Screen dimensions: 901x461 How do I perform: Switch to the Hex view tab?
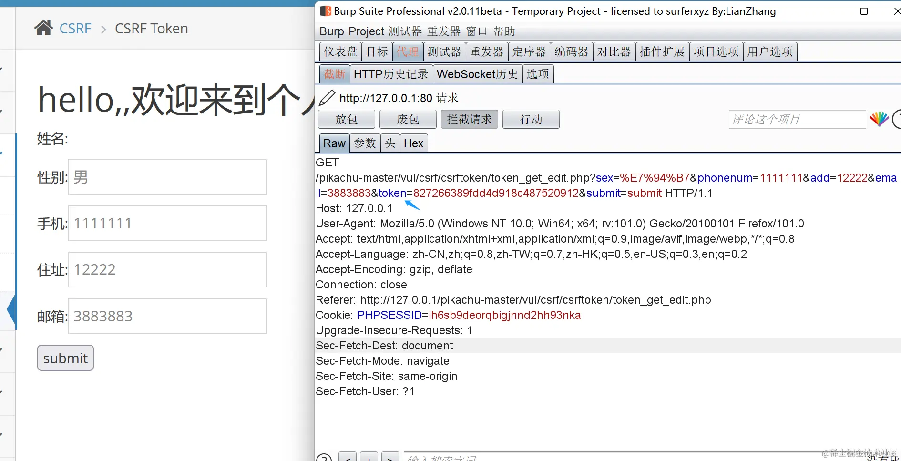(x=413, y=143)
